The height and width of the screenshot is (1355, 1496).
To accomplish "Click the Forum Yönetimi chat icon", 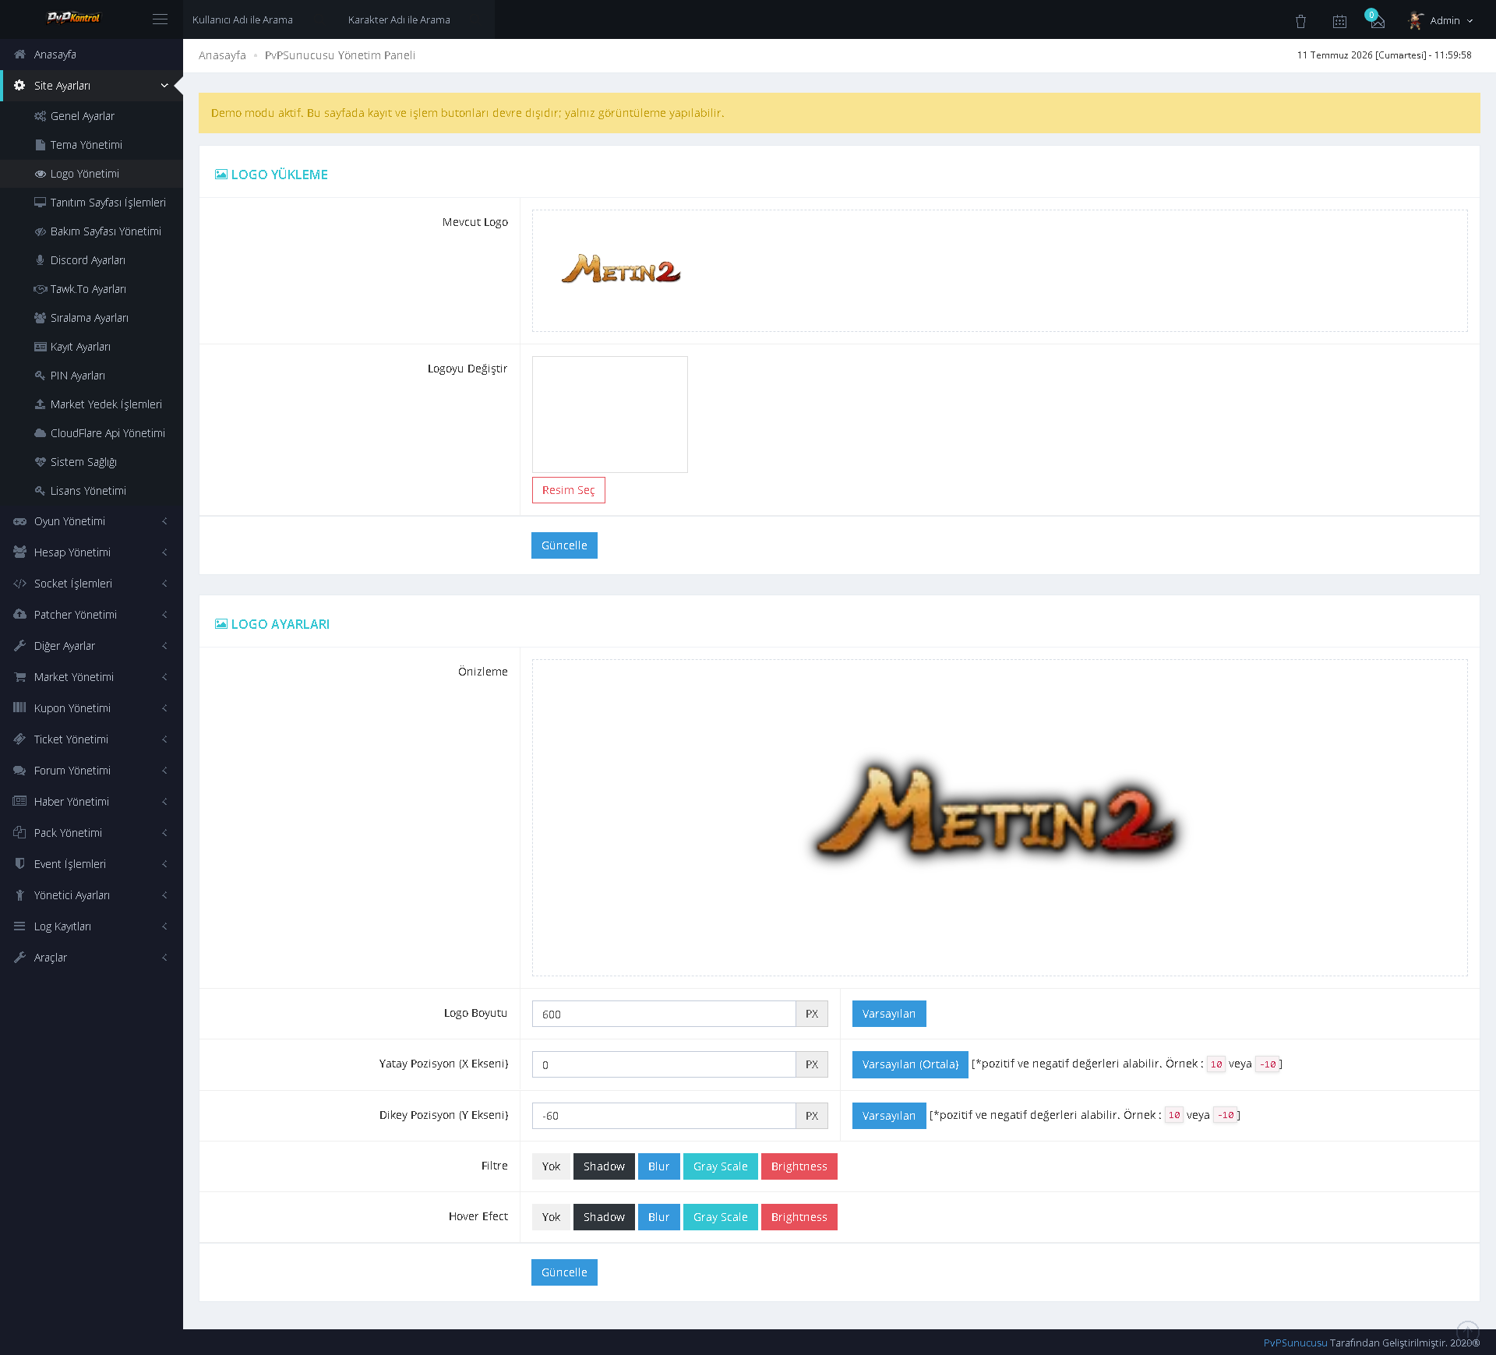I will tap(19, 771).
